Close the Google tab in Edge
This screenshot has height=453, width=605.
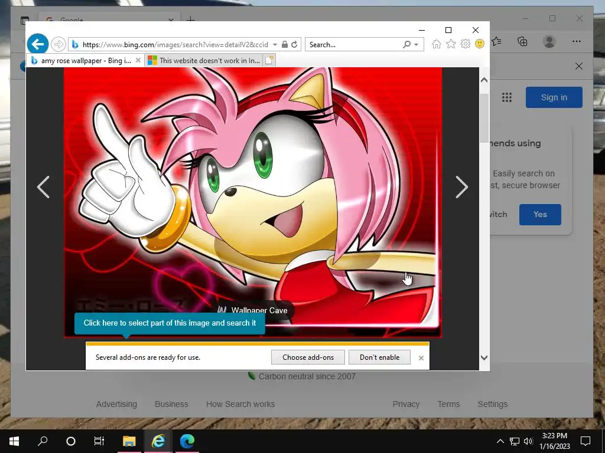coord(171,19)
